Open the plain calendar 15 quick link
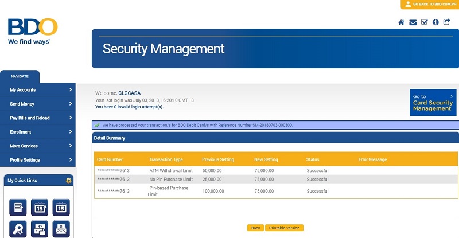 (x=61, y=208)
